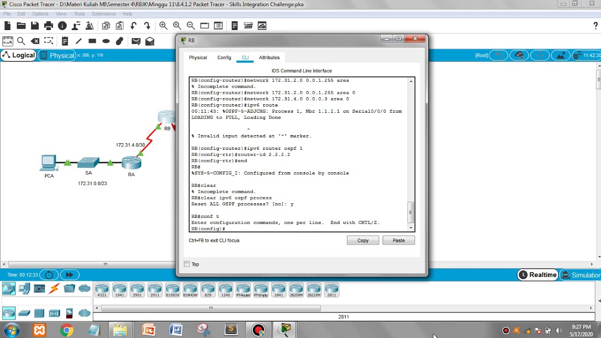Click router RA in the topology

(131, 163)
